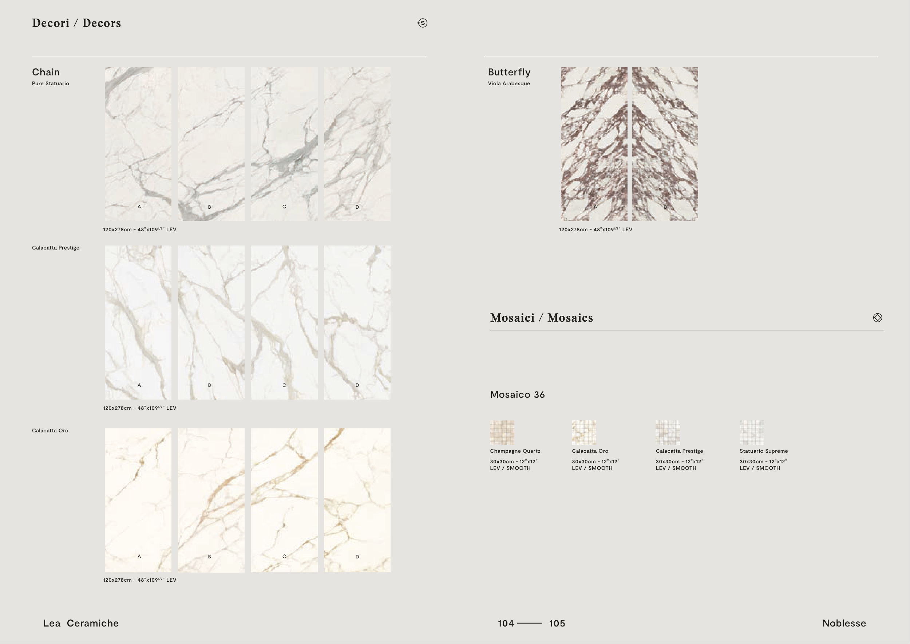
Task: Open Calacatta Prestige slab D
Action: tap(357, 322)
